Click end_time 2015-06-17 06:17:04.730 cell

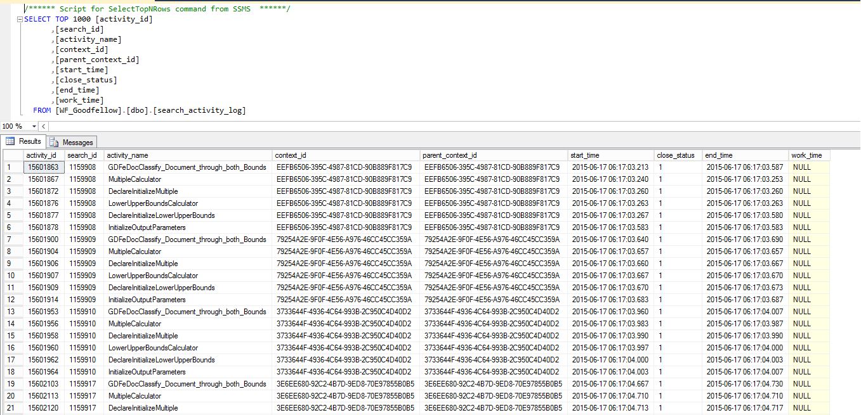click(746, 384)
